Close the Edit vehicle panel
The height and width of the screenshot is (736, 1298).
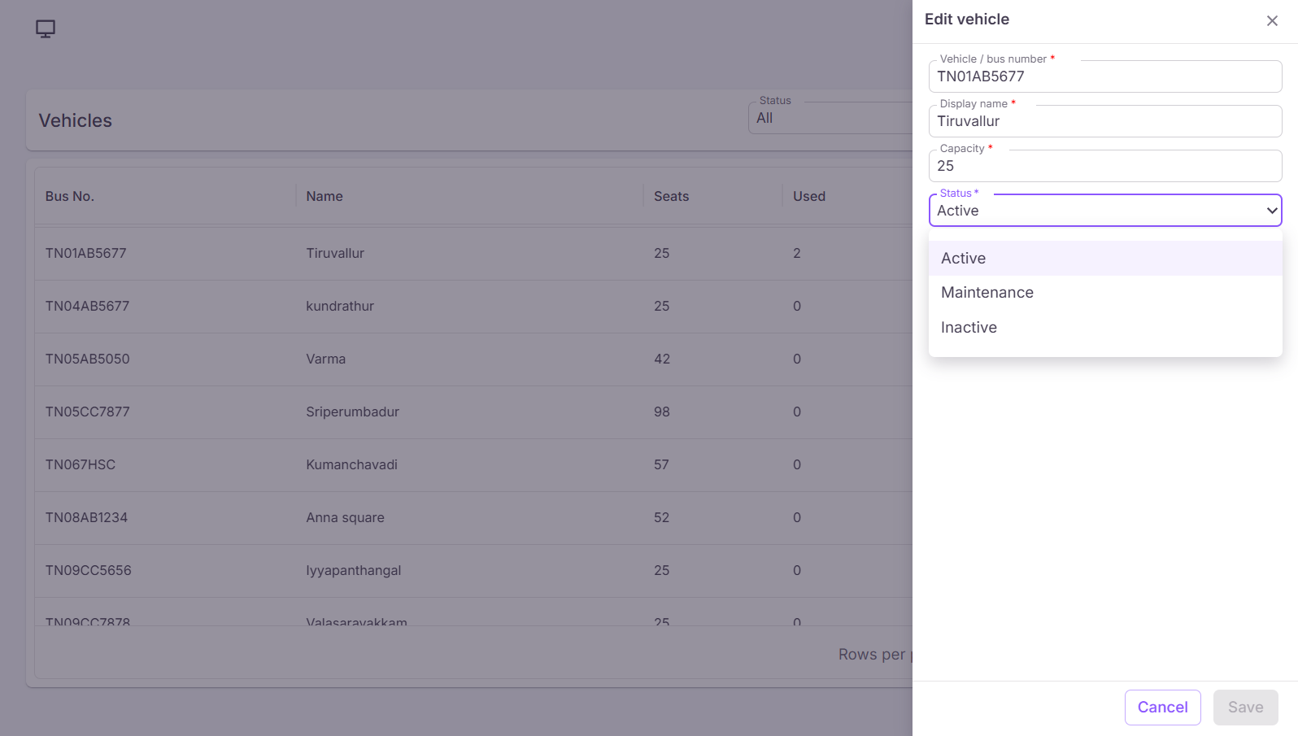[1272, 21]
